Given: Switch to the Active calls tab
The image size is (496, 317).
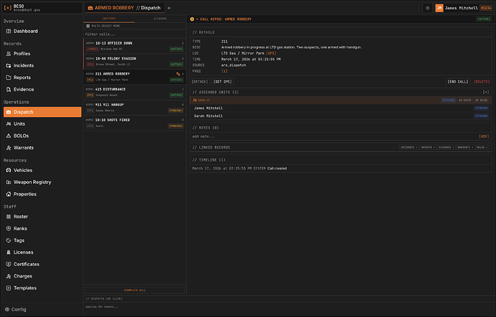Looking at the screenshot, I should pos(109,19).
